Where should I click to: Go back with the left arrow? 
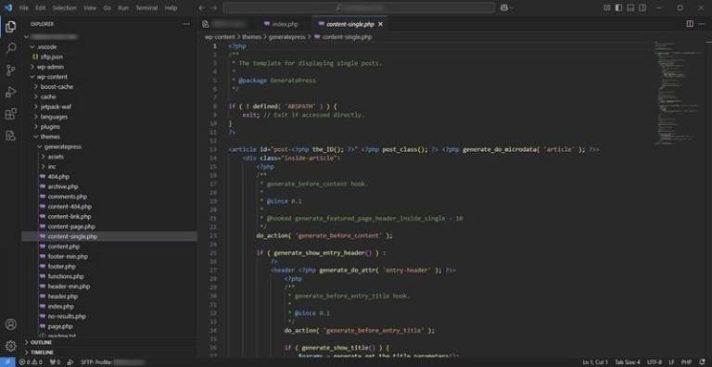click(x=202, y=7)
